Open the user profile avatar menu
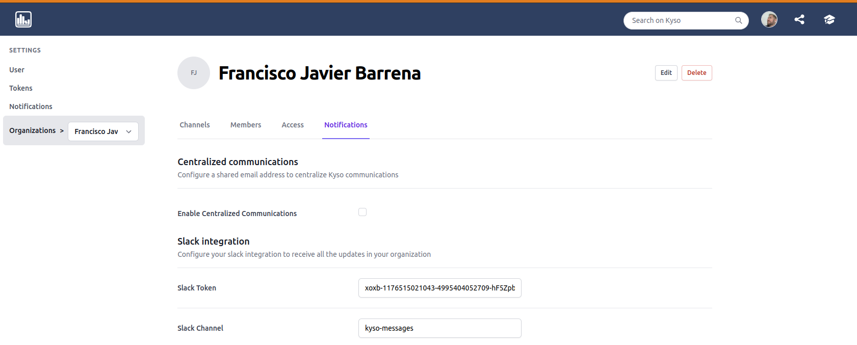Screen dimensions: 857x345 pyautogui.click(x=769, y=19)
